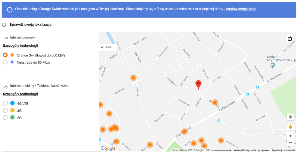
Task: Open the zostaw swoje dane link
Action: [241, 9]
